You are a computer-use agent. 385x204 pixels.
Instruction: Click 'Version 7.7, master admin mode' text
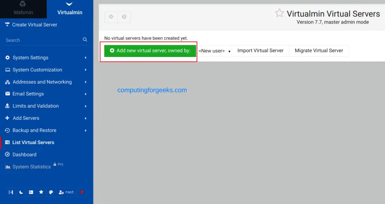click(x=333, y=22)
